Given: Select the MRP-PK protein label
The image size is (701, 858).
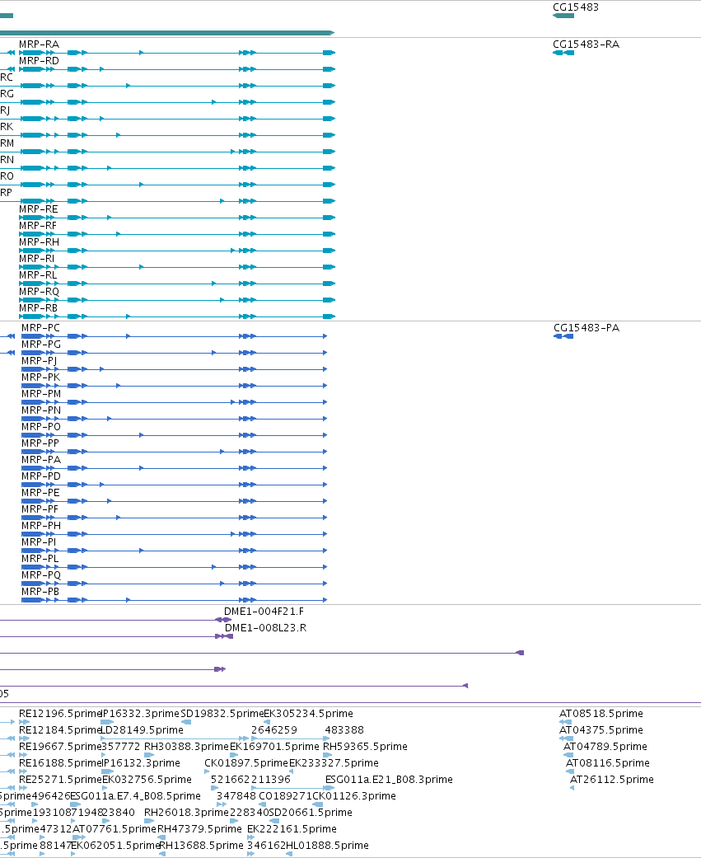Looking at the screenshot, I should pyautogui.click(x=40, y=377).
